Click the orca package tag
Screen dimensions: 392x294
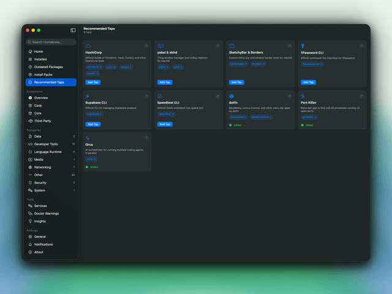tap(91, 159)
